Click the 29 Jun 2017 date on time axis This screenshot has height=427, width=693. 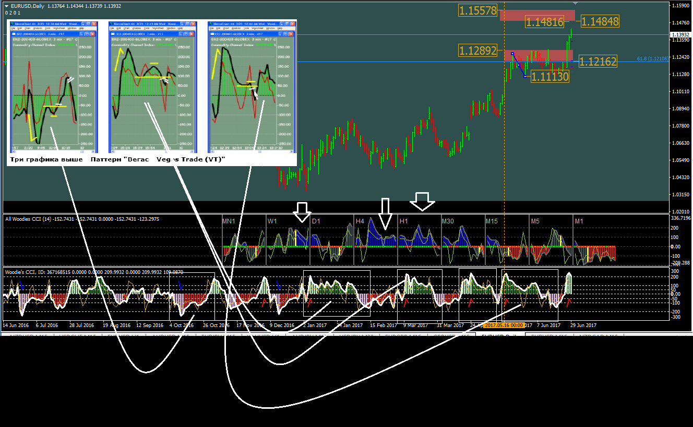(583, 325)
